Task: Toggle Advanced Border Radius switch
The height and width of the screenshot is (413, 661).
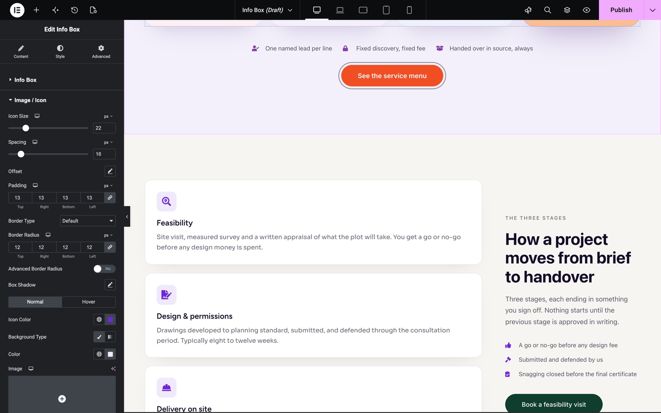Action: click(x=105, y=269)
